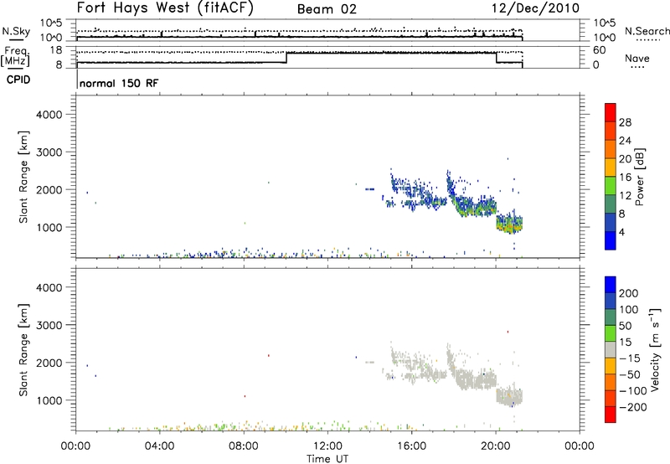Click the 'Time UT' axis label
The height and width of the screenshot is (464, 670).
[x=327, y=459]
